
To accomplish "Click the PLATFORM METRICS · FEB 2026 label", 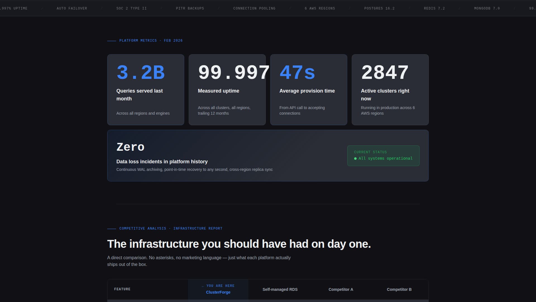I will pyautogui.click(x=151, y=41).
